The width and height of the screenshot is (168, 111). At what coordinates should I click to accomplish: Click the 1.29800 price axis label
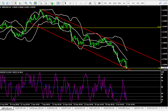click(164, 43)
